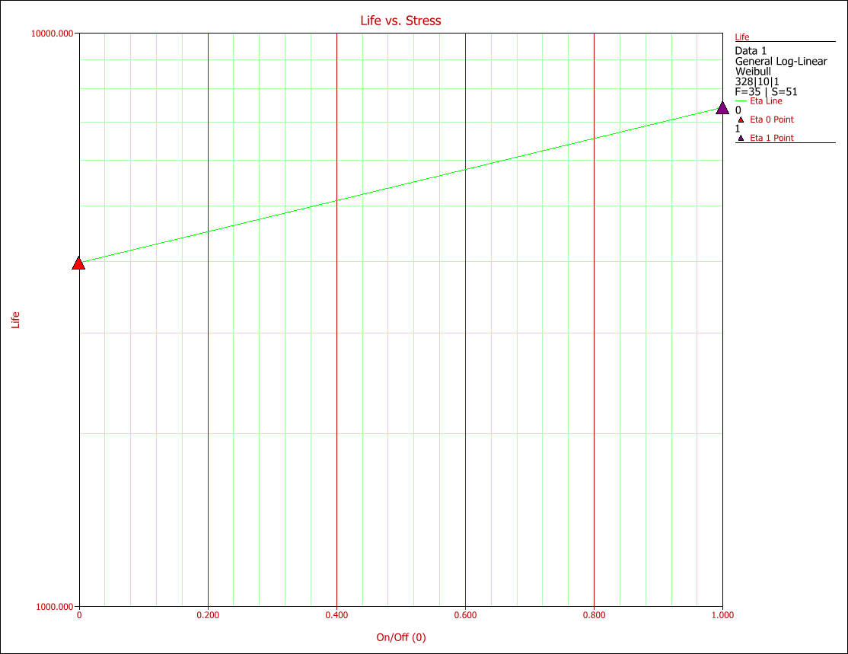Select the 0.400 x-axis tick label
Viewport: 848px width, 654px height.
tap(336, 614)
